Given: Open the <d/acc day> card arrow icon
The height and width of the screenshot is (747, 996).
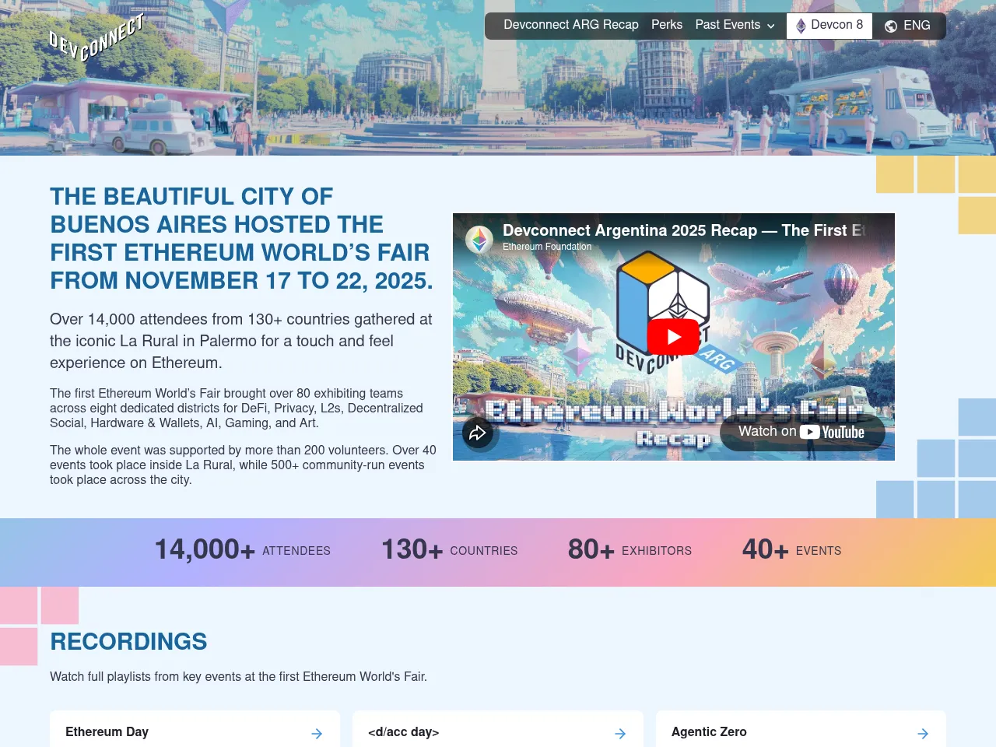Looking at the screenshot, I should pos(619,733).
